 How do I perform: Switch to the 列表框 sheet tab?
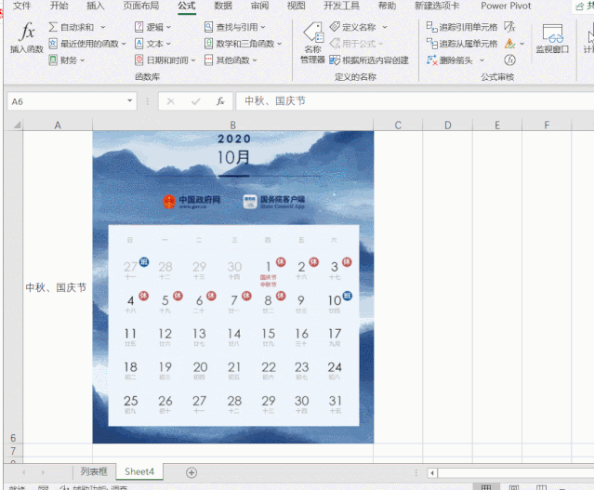pos(94,471)
